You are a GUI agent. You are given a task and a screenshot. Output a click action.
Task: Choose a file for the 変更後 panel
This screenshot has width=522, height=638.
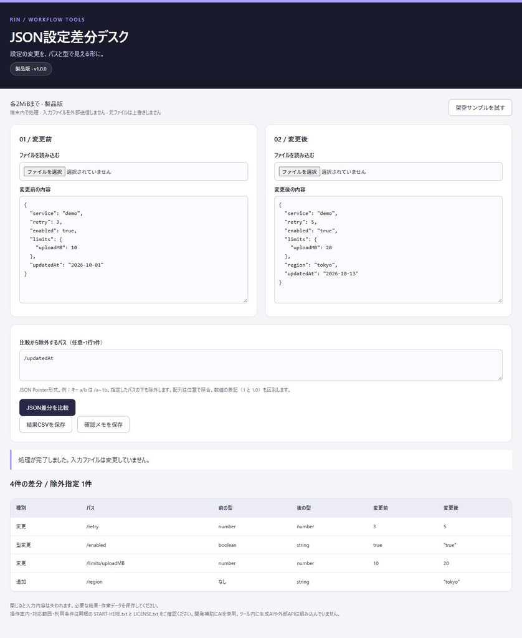(300, 172)
